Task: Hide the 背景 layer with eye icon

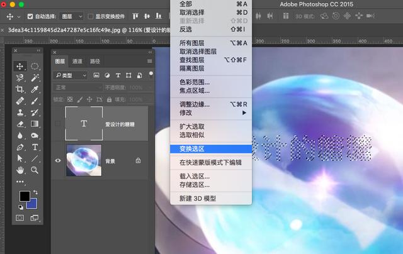Action: 58,160
